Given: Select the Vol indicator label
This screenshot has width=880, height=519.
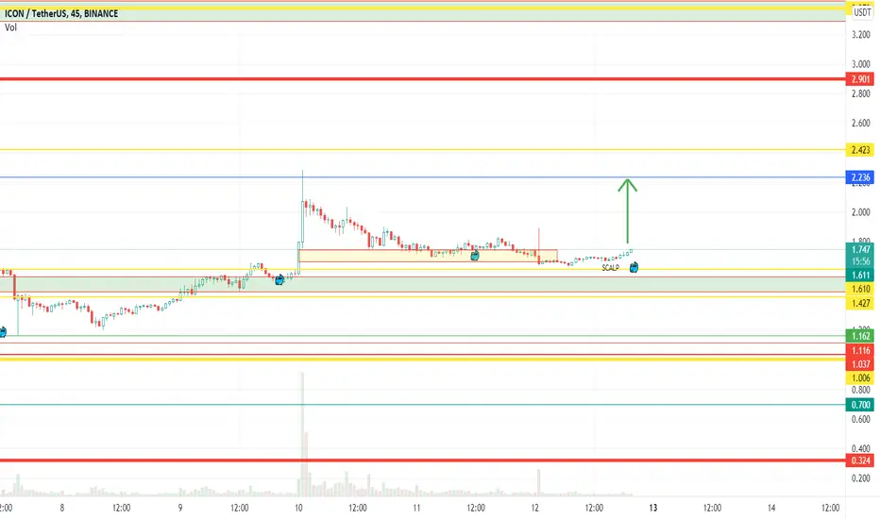Looking at the screenshot, I should (10, 27).
